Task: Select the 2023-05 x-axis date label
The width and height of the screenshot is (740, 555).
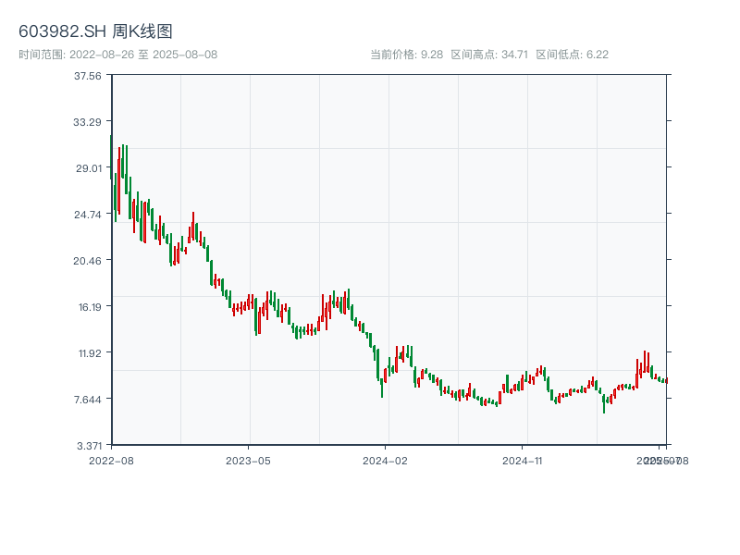Action: [x=248, y=460]
